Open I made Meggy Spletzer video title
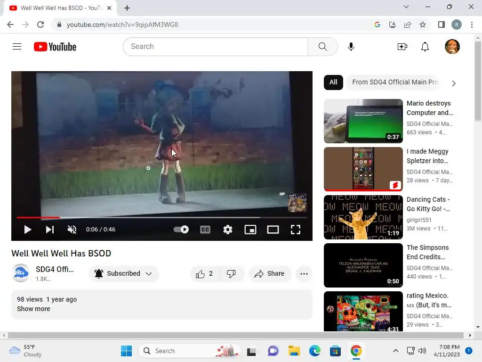 [x=427, y=156]
